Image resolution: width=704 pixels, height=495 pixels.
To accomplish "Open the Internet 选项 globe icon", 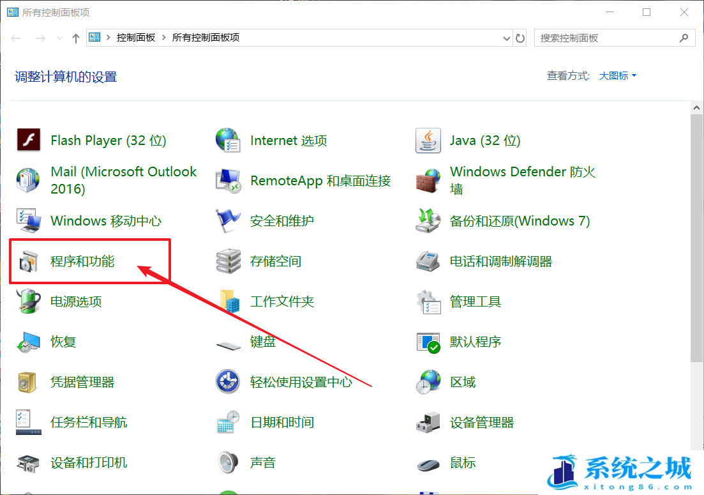I will coord(228,140).
